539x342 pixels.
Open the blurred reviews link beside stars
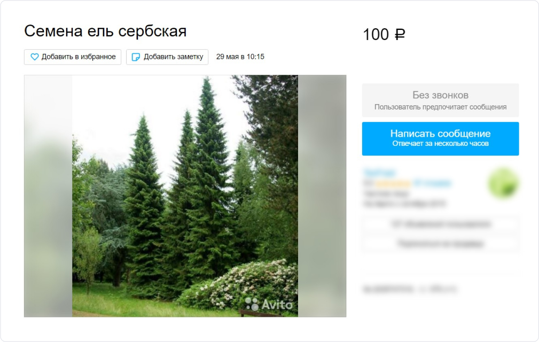(x=432, y=183)
